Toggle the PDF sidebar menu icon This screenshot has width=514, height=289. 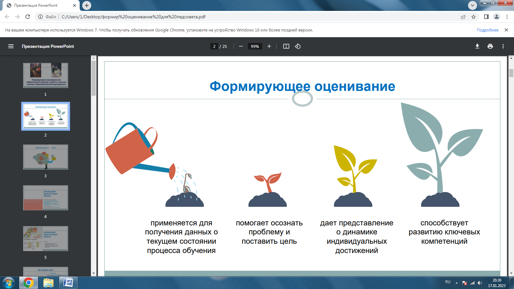click(11, 46)
